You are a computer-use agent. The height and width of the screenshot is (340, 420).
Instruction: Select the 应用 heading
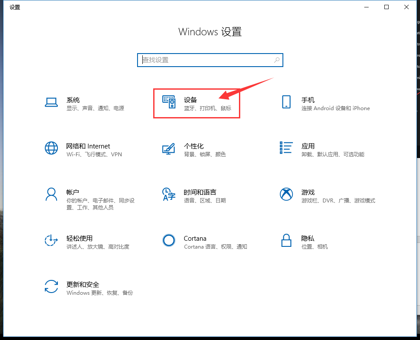[x=308, y=146]
